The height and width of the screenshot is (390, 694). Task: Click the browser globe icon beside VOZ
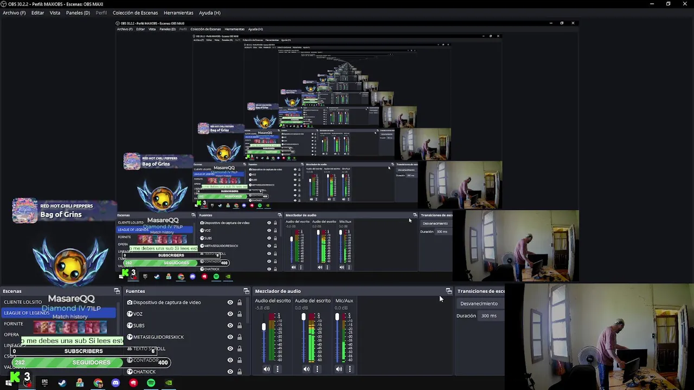(x=130, y=314)
